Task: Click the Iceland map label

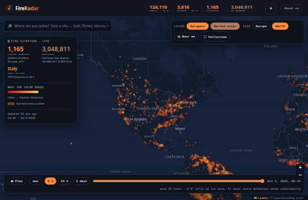Action: pos(271,46)
